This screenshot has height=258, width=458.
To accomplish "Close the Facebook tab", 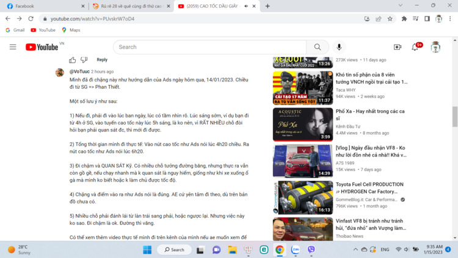I will [83, 6].
